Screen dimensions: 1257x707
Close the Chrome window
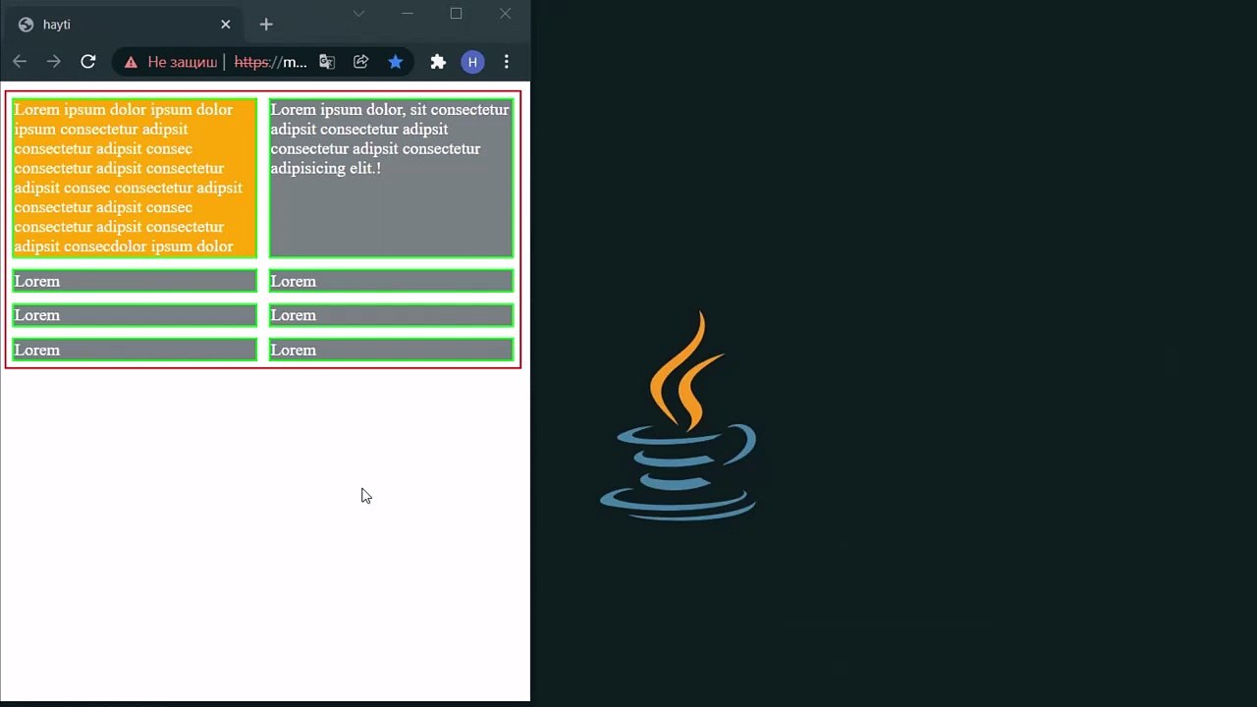point(505,14)
